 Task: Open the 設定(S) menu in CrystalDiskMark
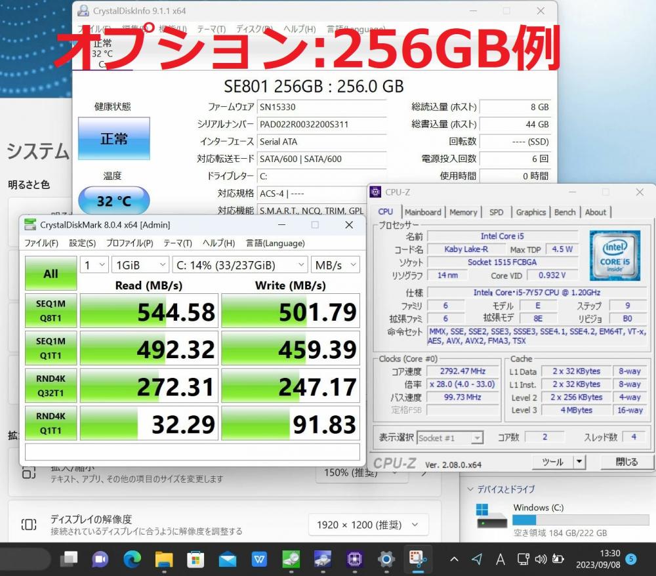click(83, 243)
